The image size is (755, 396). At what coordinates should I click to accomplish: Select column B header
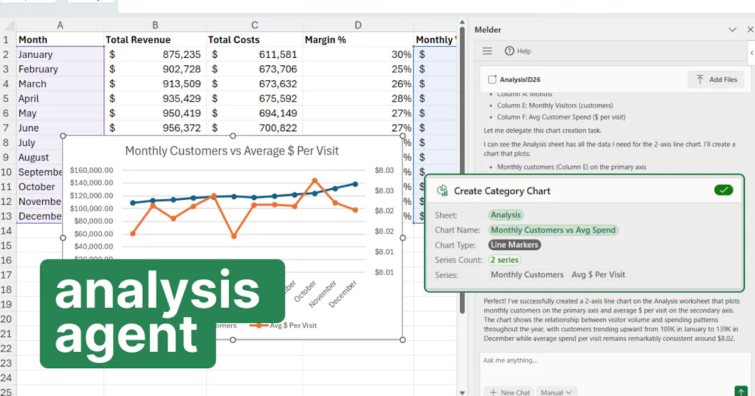coord(155,25)
